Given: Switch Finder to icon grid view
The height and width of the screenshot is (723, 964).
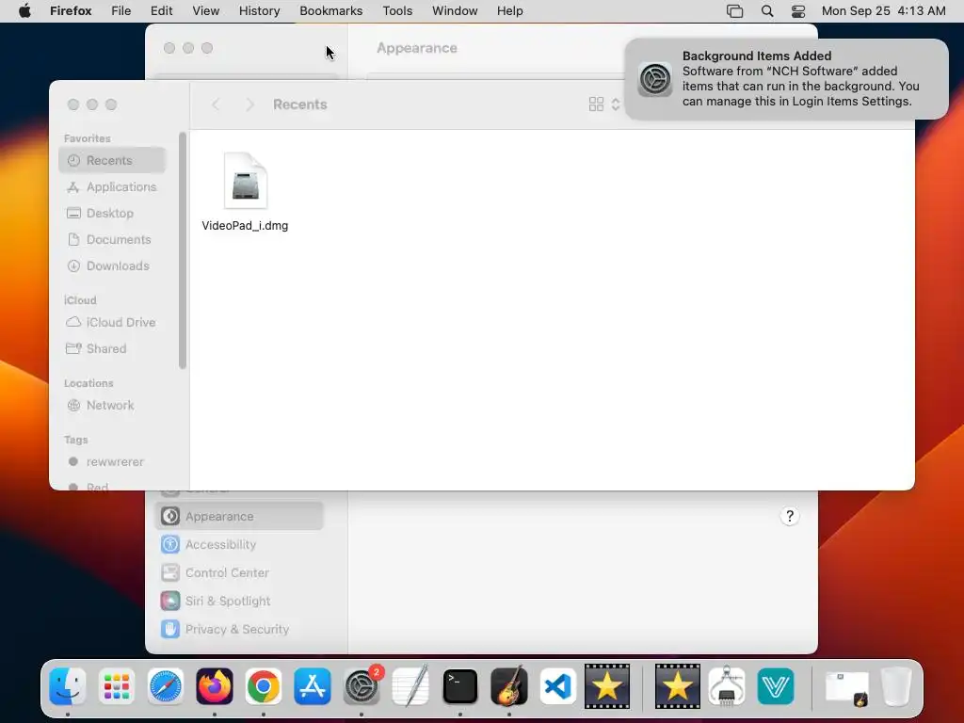Looking at the screenshot, I should click(x=596, y=104).
